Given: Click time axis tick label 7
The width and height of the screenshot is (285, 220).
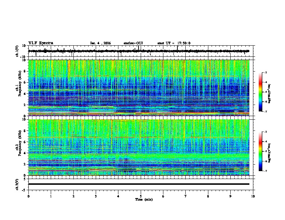Looking at the screenshot, I should click(186, 196).
